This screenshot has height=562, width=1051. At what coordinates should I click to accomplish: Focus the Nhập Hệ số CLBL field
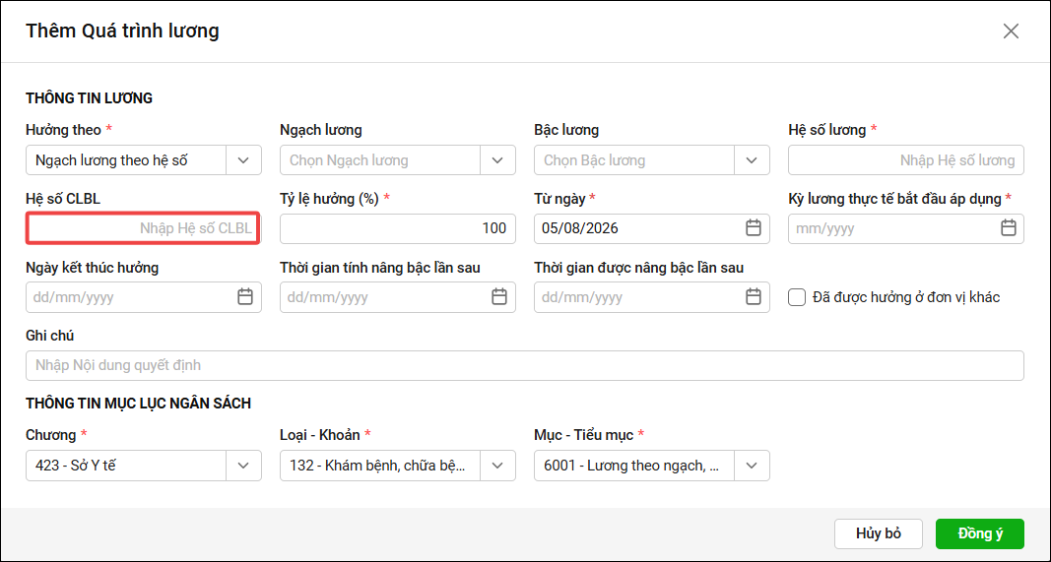[144, 228]
